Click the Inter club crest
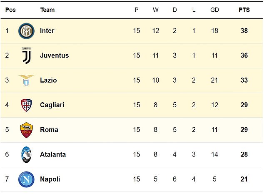Viewport: 264px width, 194px height. point(26,31)
